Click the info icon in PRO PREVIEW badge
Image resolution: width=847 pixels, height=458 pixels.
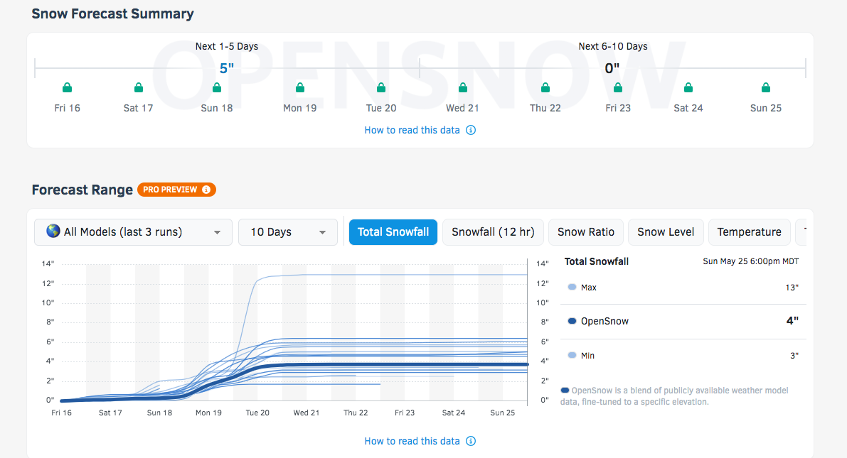[x=206, y=190]
